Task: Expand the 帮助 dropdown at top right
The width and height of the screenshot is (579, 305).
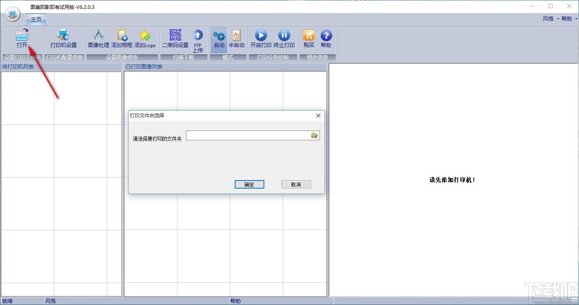Action: coord(569,19)
